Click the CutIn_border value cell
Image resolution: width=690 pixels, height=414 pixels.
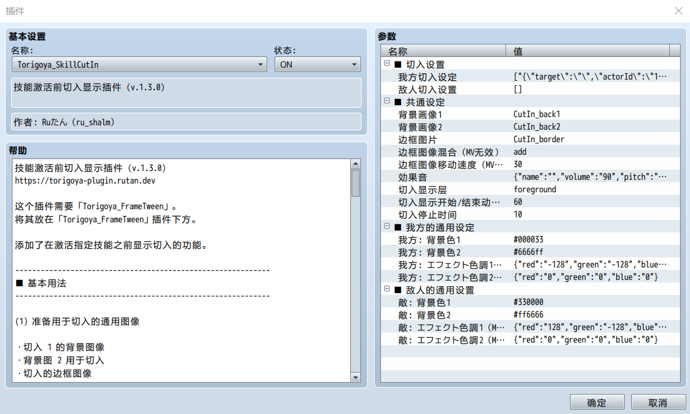click(539, 139)
